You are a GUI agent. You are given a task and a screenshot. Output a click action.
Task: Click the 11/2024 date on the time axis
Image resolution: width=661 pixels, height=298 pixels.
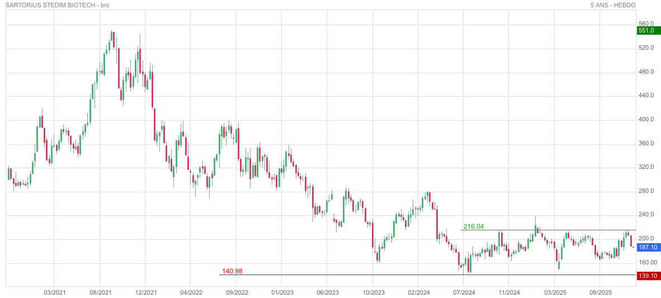[509, 292]
